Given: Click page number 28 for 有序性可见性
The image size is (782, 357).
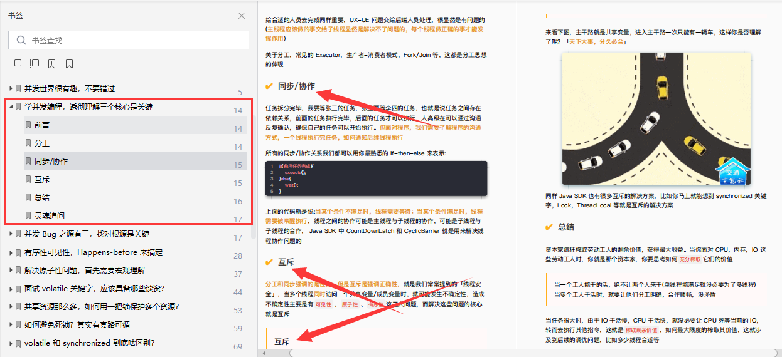Looking at the screenshot, I should [238, 256].
